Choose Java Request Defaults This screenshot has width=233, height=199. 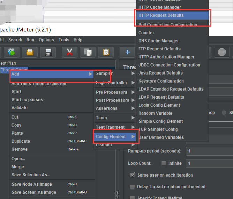pyautogui.click(x=172, y=73)
